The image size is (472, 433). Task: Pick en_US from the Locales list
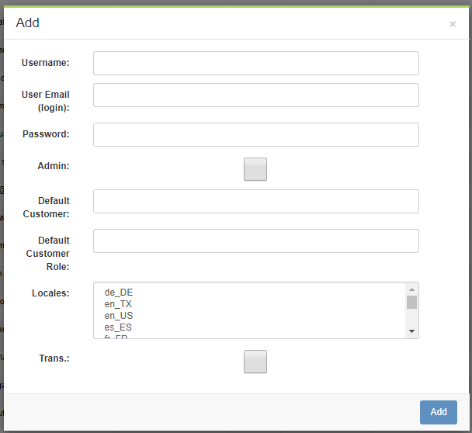(119, 316)
